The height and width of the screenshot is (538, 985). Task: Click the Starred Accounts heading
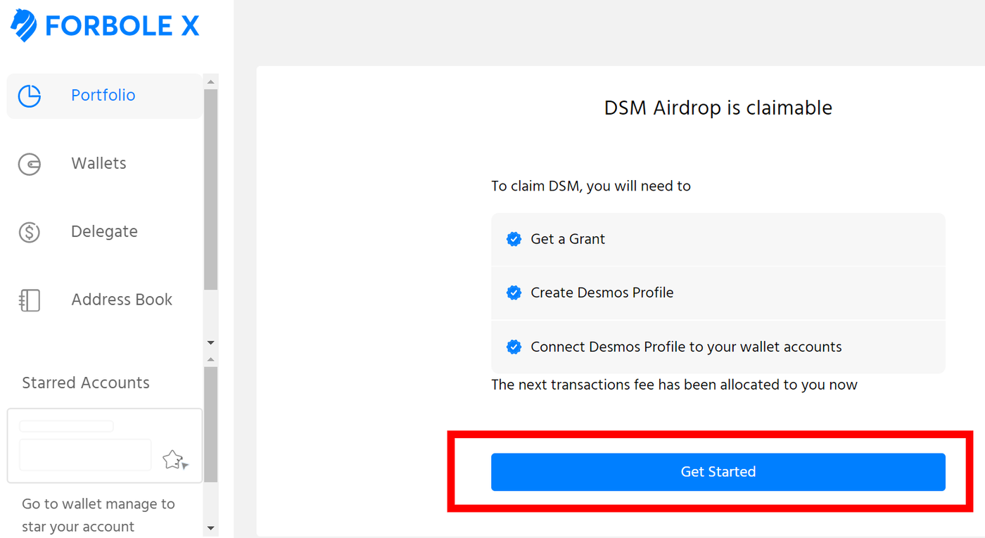[86, 383]
